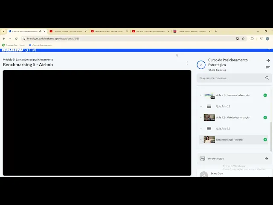Go back to the previous page
Viewport: 273px width, 205px height.
click(4, 38)
